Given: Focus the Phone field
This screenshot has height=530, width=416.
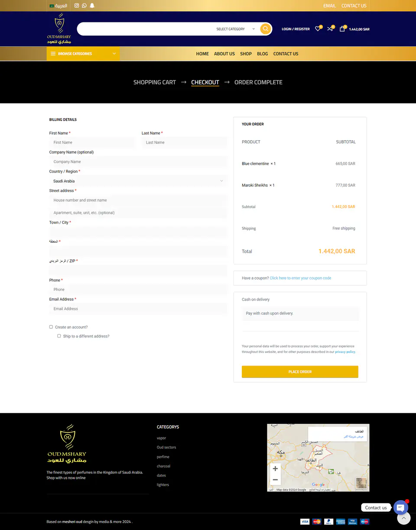Looking at the screenshot, I should click(138, 289).
